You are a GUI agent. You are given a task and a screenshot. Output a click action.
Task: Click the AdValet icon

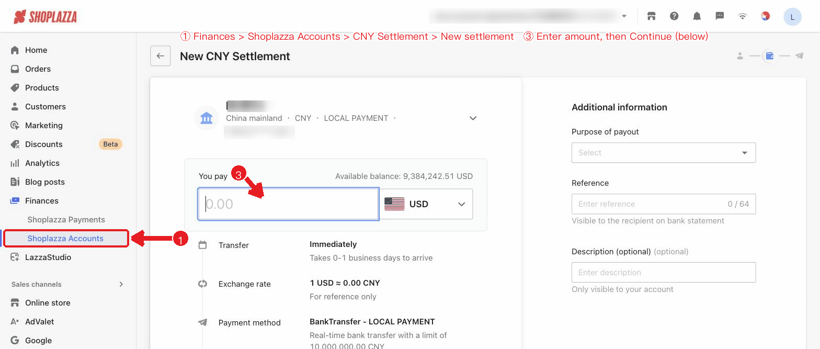pyautogui.click(x=15, y=322)
